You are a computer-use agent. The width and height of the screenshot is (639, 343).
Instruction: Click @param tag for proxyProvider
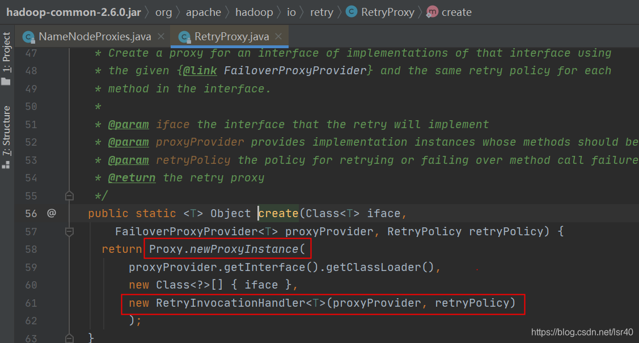point(128,142)
